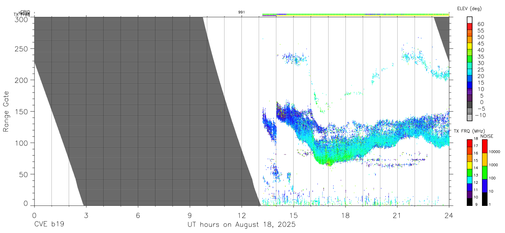Click the black swatch in the NOISE color bar
This screenshot has width=505, height=233.
tap(484, 199)
